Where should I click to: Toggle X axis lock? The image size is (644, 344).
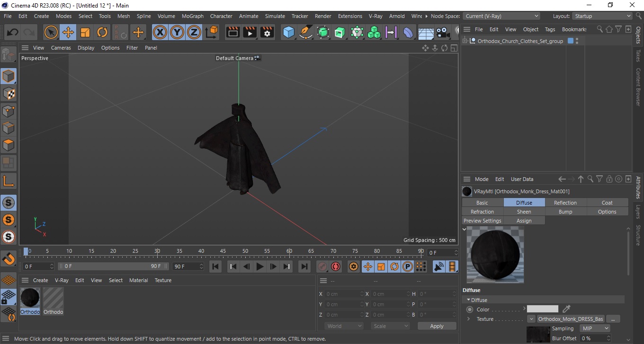pos(160,33)
